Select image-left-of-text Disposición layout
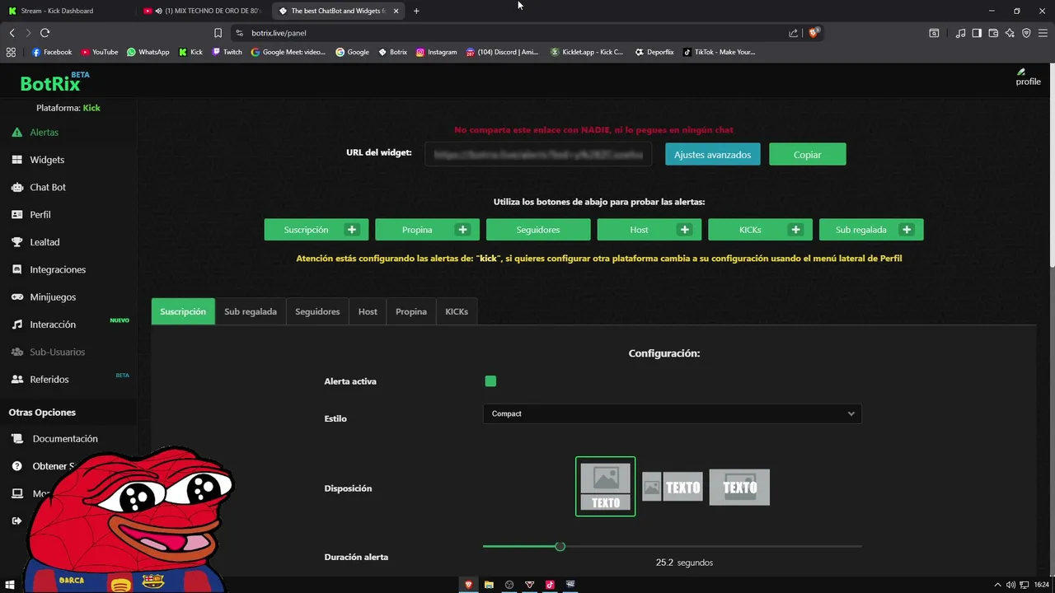This screenshot has height=593, width=1055. 673,487
